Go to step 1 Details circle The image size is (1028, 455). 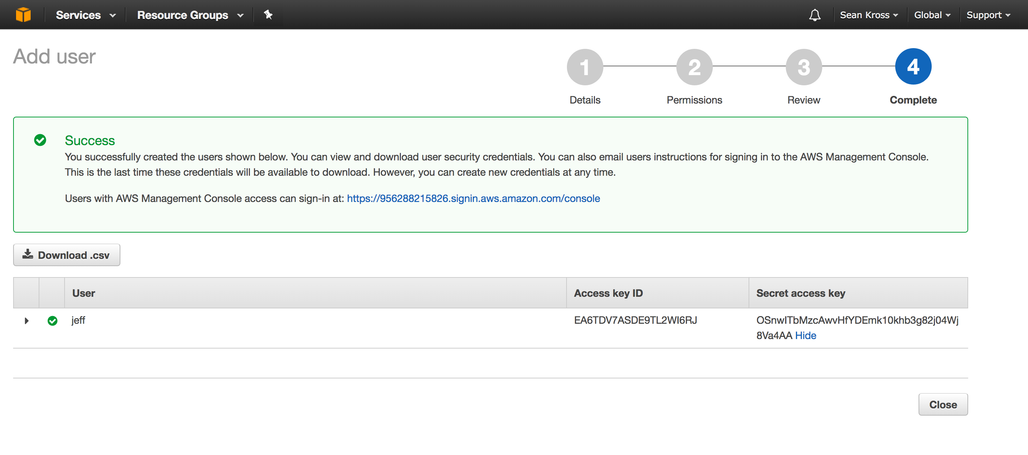pos(585,67)
